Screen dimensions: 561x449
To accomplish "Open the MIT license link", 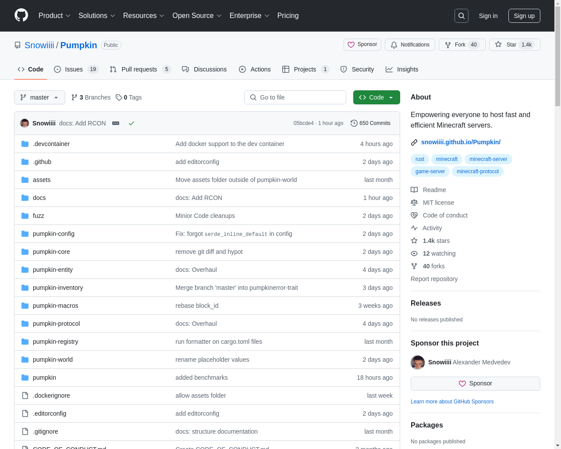I will point(432,203).
